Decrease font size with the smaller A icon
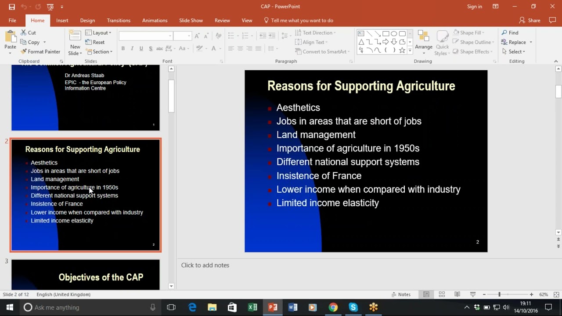 (x=206, y=36)
